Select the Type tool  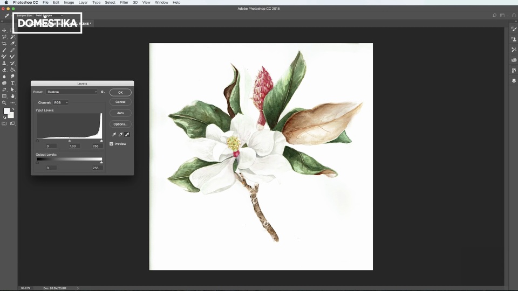click(12, 83)
